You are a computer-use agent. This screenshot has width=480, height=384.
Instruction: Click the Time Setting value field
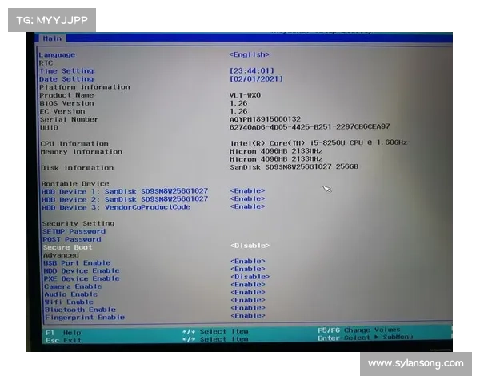252,70
